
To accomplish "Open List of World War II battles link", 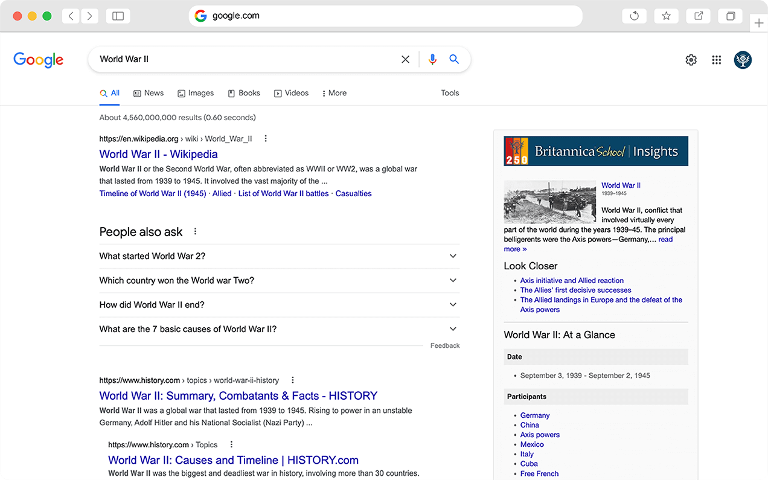I will [x=284, y=194].
